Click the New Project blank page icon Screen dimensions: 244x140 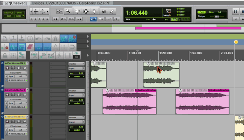5,38
